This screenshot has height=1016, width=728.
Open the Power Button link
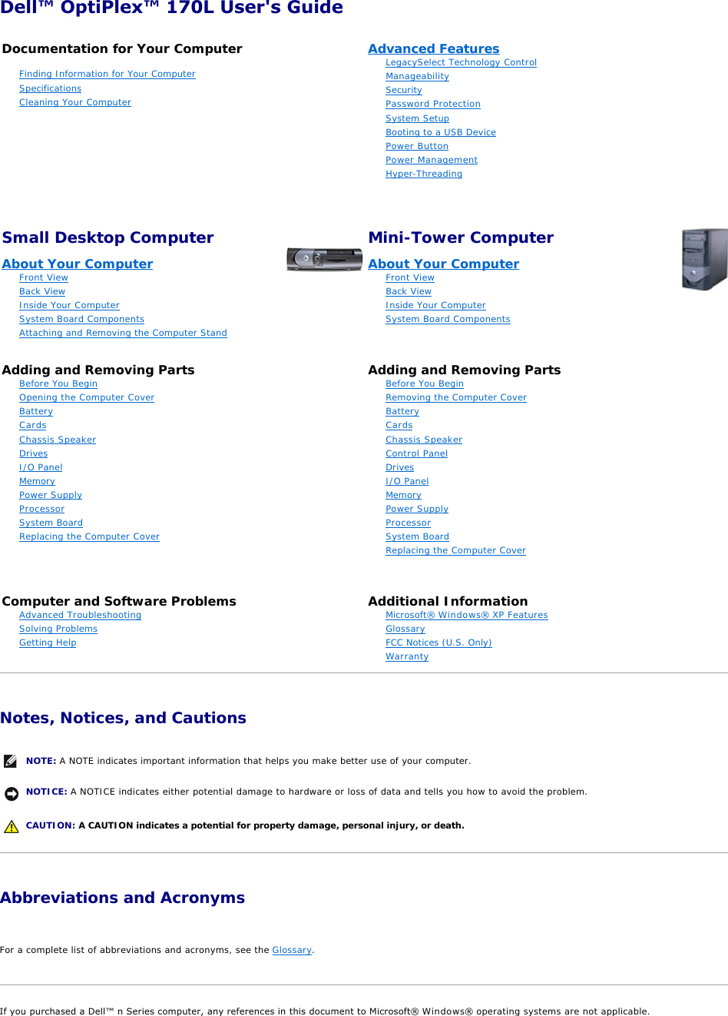tap(417, 146)
